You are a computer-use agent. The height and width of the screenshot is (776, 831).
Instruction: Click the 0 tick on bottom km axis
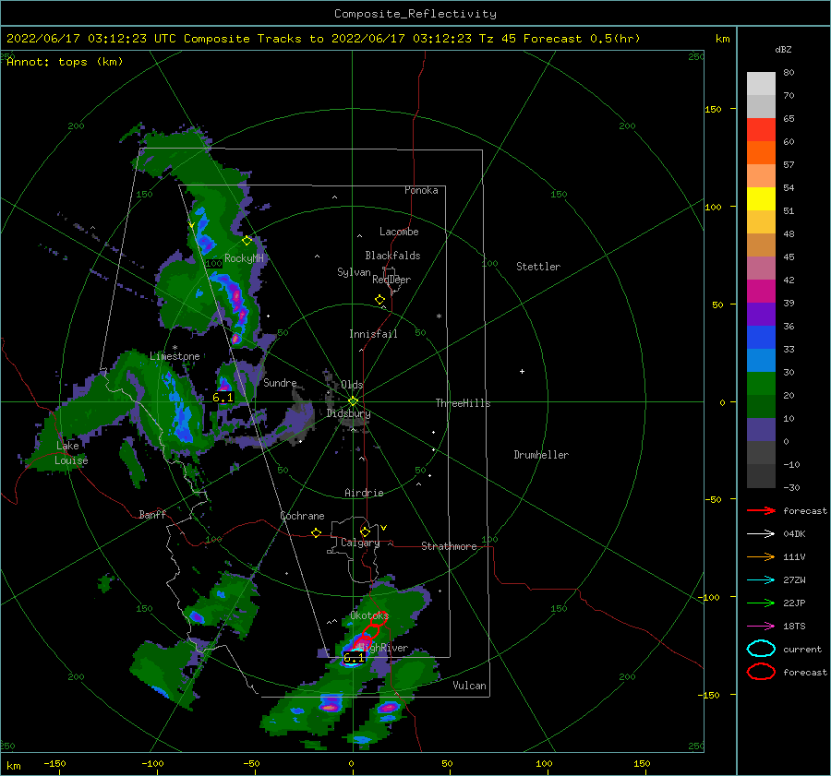(x=351, y=764)
